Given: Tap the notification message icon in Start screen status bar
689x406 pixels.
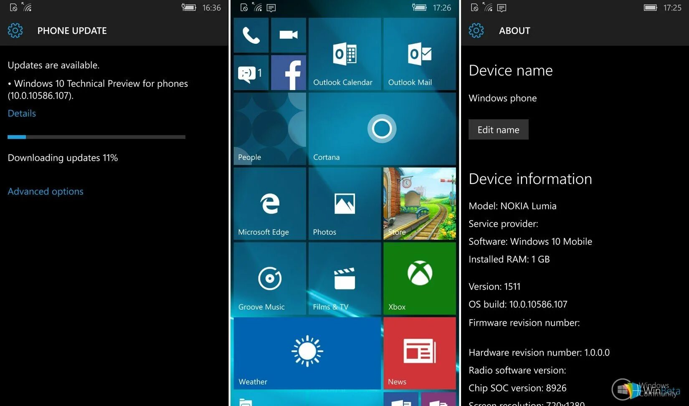Looking at the screenshot, I should (271, 8).
